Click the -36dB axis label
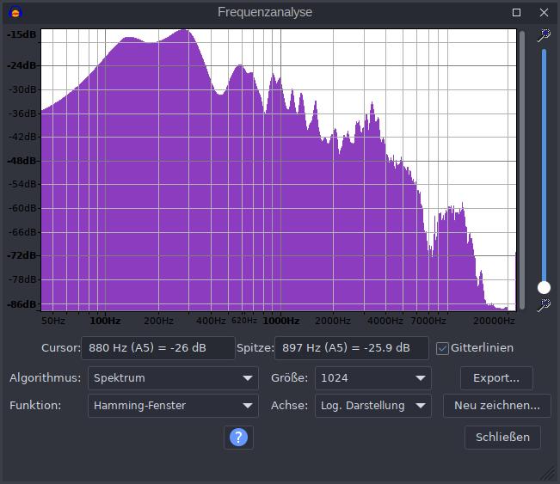The width and height of the screenshot is (560, 484). (22, 113)
